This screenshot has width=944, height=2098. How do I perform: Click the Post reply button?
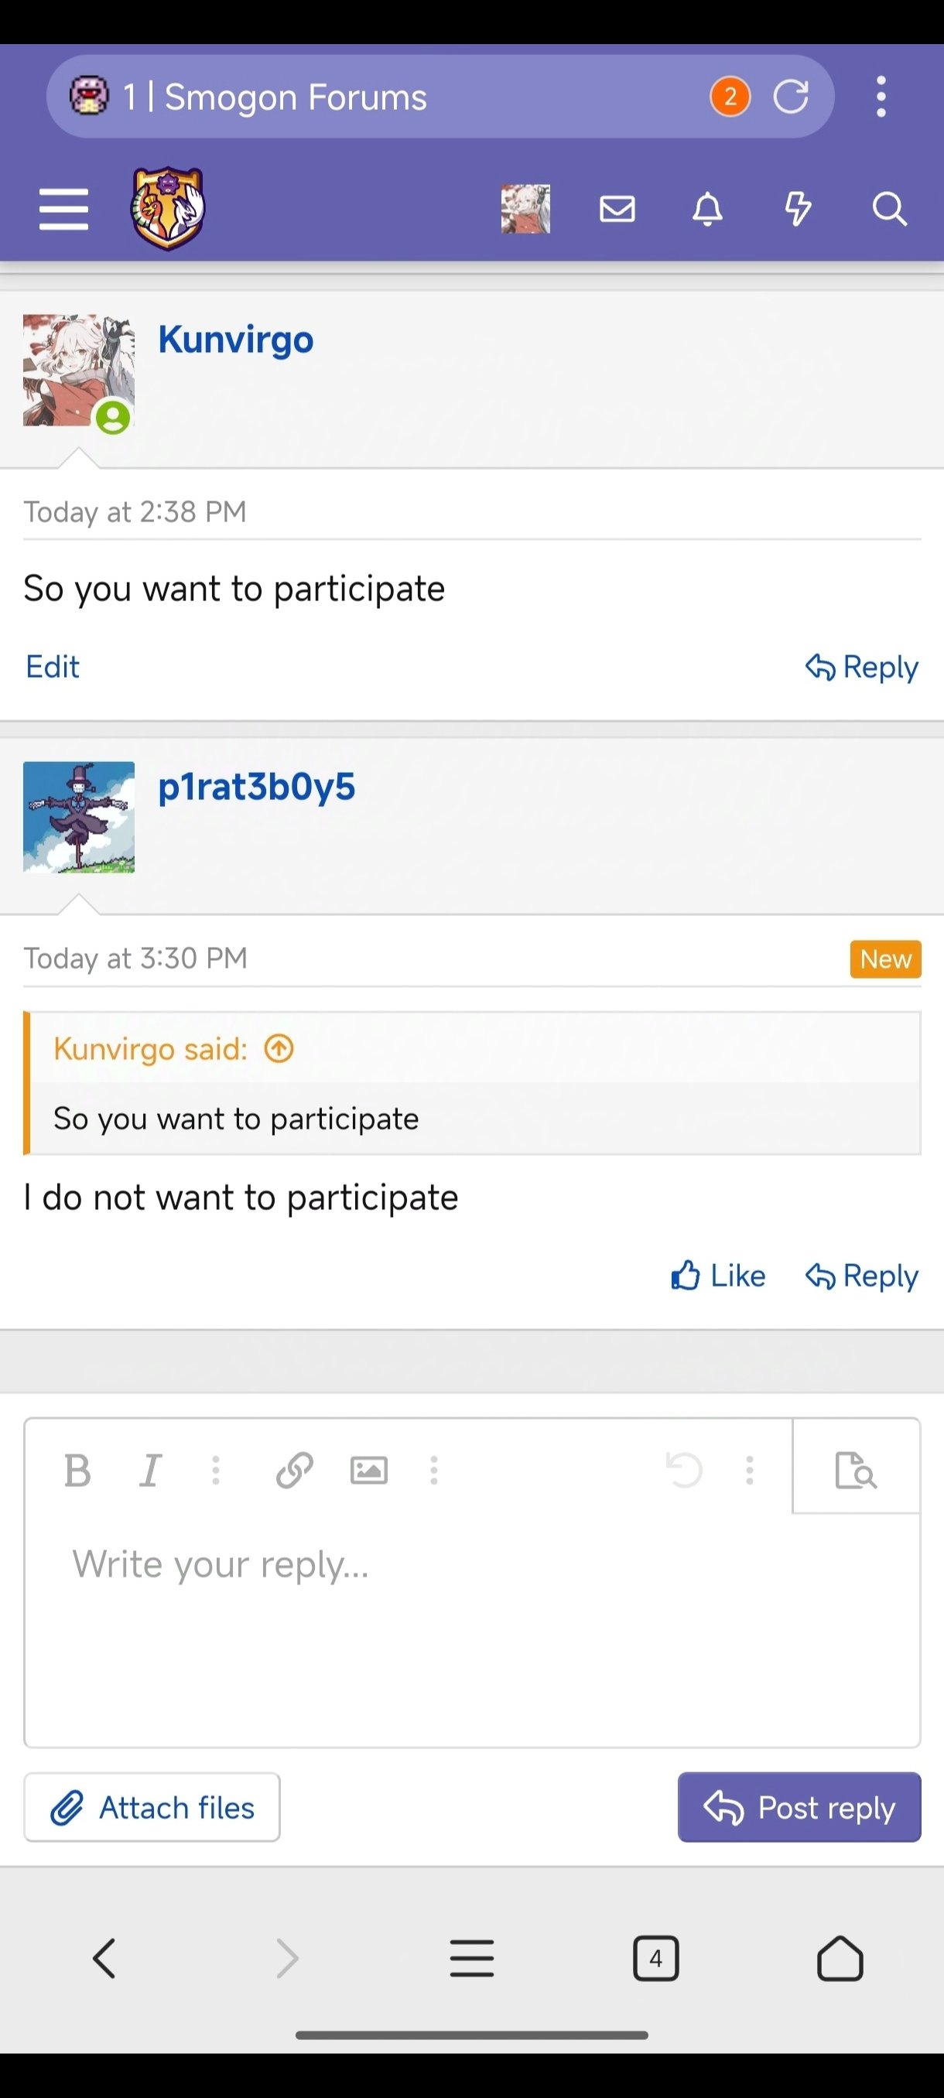[x=799, y=1807]
